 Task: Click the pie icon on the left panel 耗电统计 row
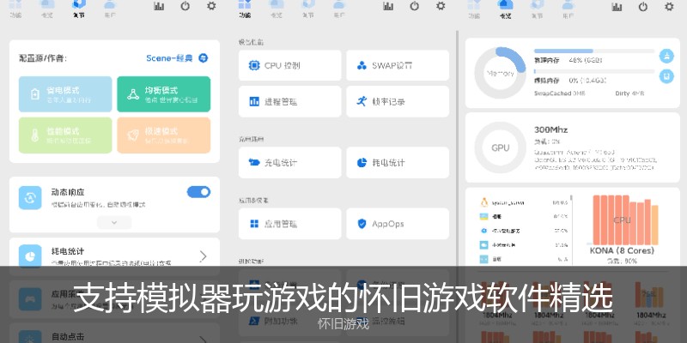click(x=30, y=256)
